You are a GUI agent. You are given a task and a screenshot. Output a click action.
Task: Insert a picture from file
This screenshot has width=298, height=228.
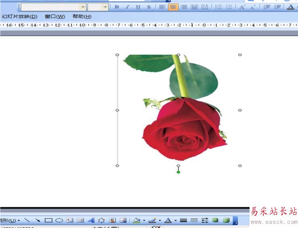pos(123,221)
